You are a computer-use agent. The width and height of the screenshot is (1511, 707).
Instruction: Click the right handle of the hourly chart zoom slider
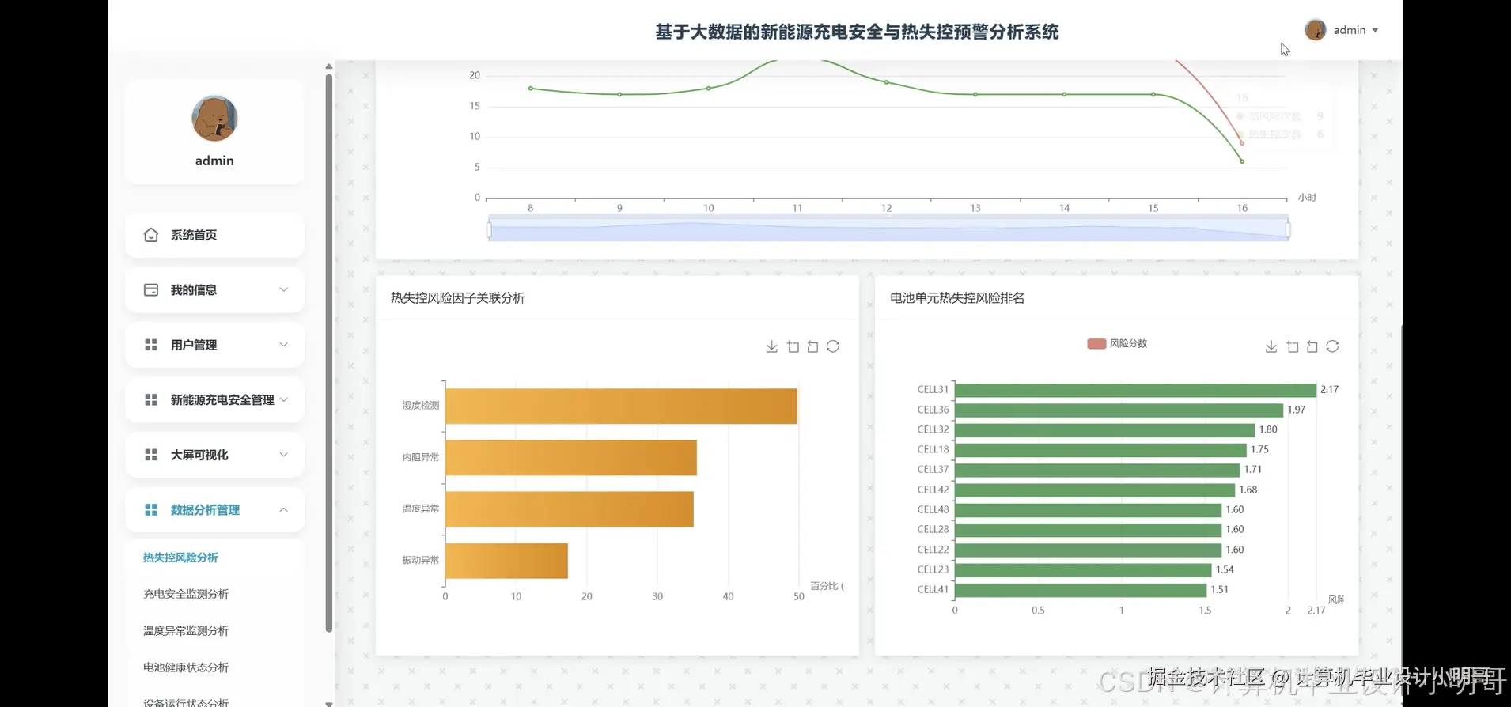(1288, 230)
